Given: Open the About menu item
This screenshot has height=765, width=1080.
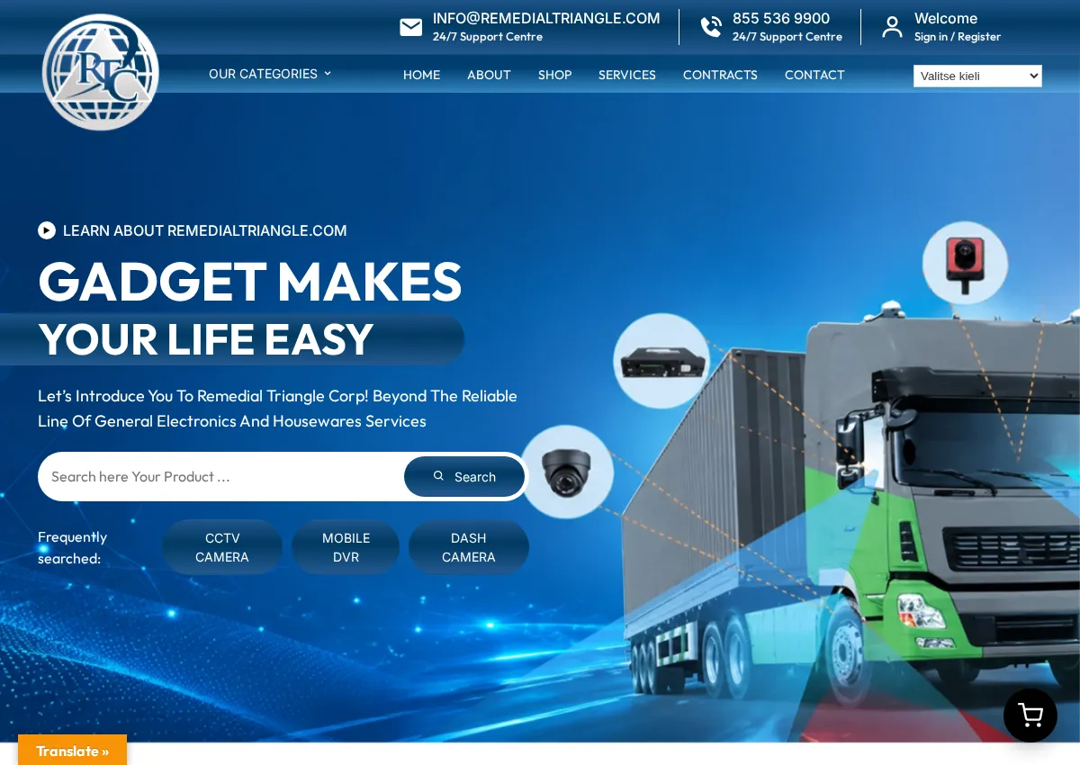Looking at the screenshot, I should coord(489,75).
